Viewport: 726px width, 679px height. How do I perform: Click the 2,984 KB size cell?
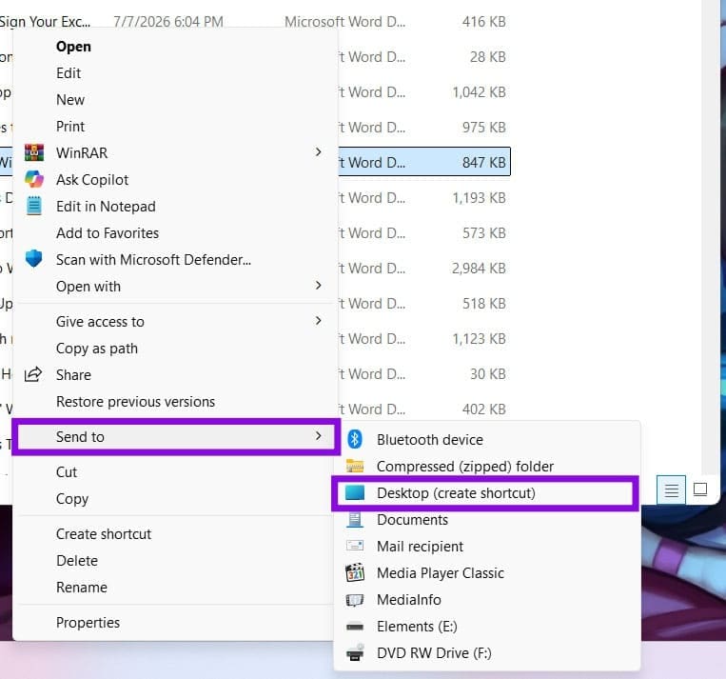[479, 269]
